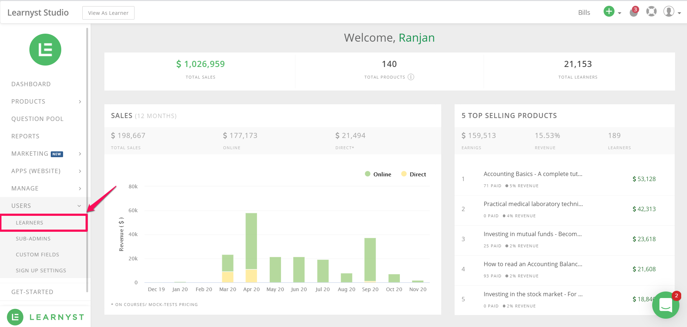This screenshot has height=327, width=687.
Task: Expand the Marketing submenu chevron
Action: tap(80, 154)
